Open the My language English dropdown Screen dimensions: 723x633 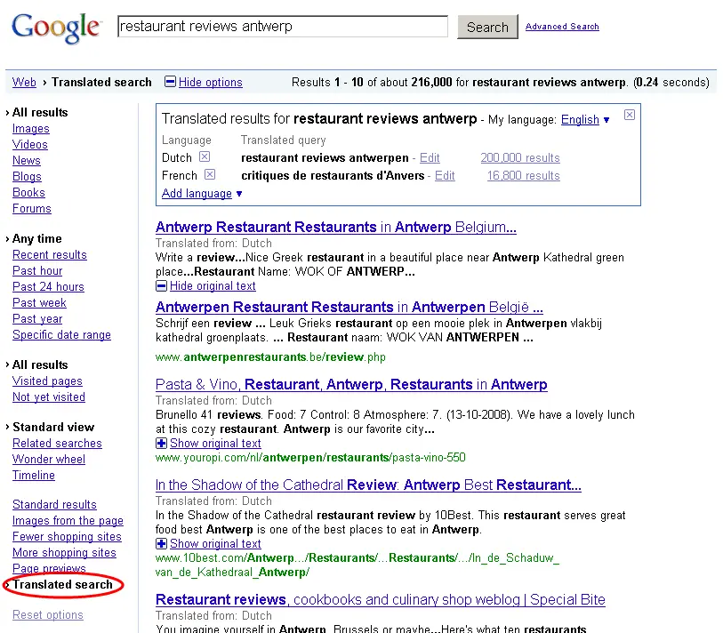585,120
